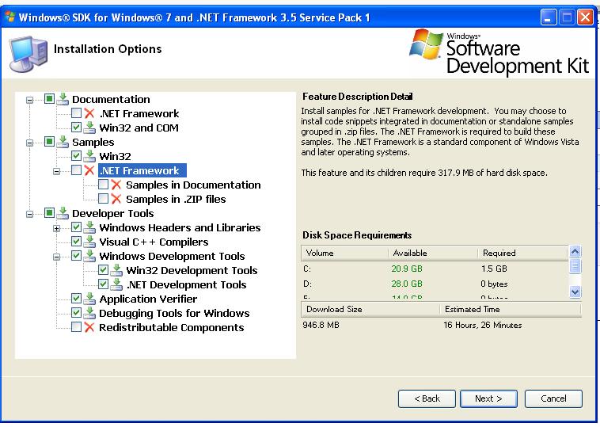Click the install icon beside Win32 Development Tools
600x427 pixels.
pos(116,270)
